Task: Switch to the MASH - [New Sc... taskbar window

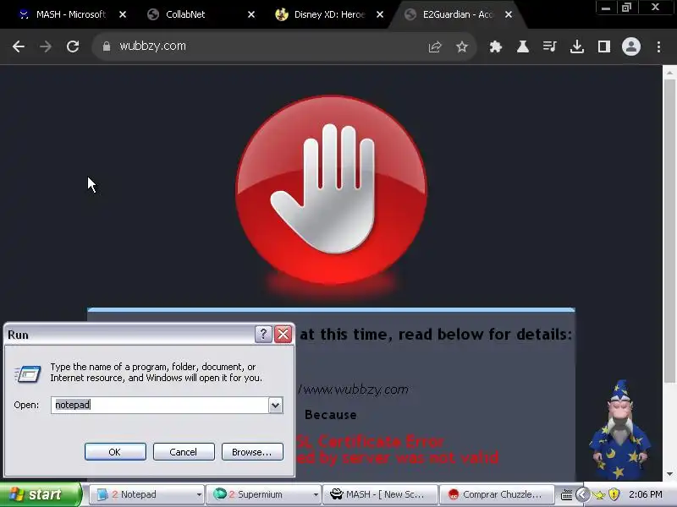Action: (380, 494)
